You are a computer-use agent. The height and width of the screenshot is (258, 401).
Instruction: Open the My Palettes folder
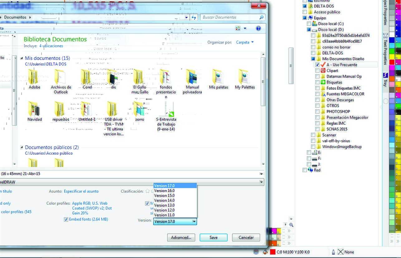point(245,79)
